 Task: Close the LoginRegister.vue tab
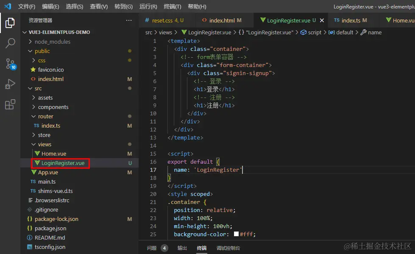click(x=322, y=20)
